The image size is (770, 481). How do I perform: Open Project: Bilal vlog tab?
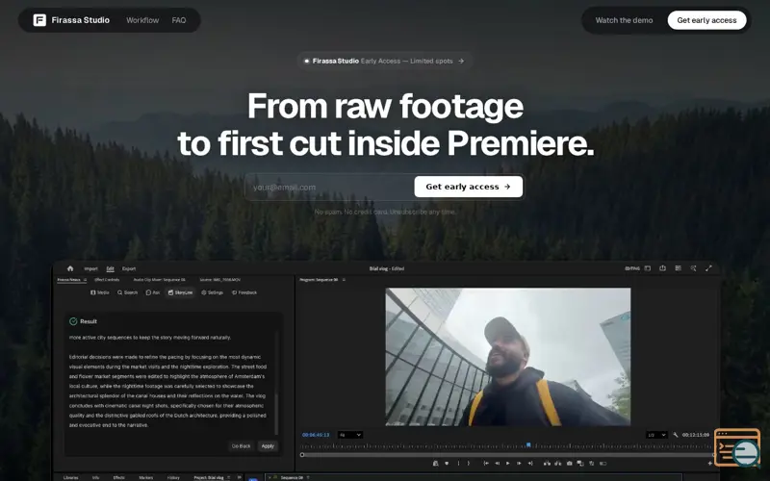tap(209, 477)
